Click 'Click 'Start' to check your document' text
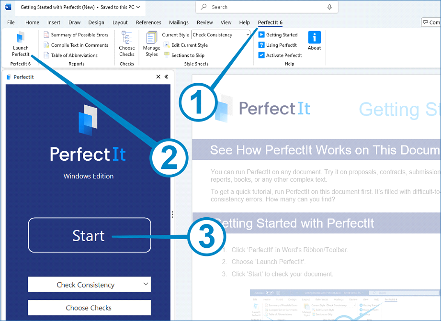Viewport: 441px width, 321px height. (282, 274)
